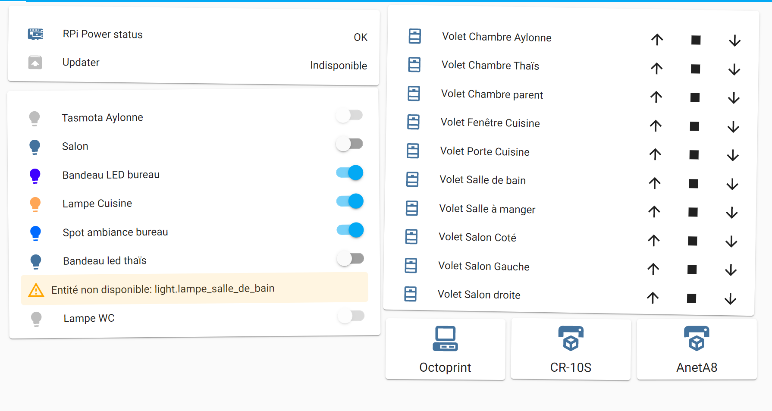Open the AnetA8 printer card
This screenshot has height=411, width=772.
click(x=697, y=349)
